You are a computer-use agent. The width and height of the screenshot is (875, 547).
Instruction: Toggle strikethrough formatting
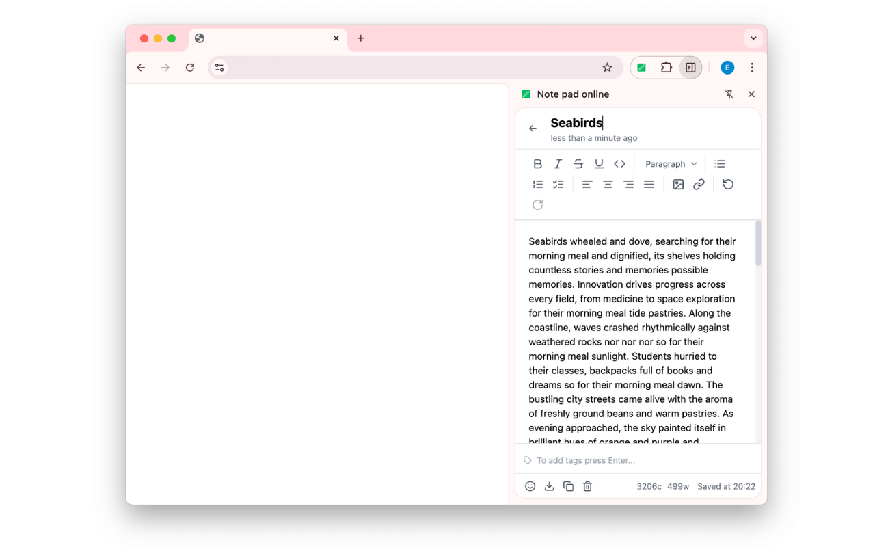coord(578,164)
